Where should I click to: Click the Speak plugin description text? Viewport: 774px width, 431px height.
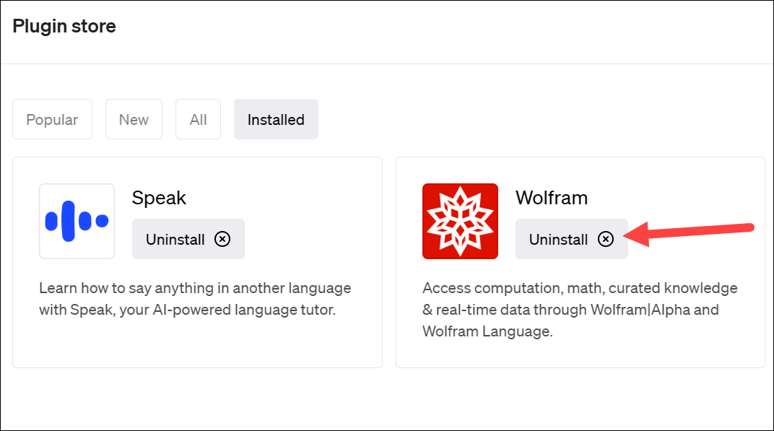click(x=195, y=299)
